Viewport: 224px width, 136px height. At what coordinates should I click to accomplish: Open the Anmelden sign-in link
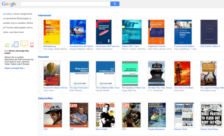tap(7, 14)
